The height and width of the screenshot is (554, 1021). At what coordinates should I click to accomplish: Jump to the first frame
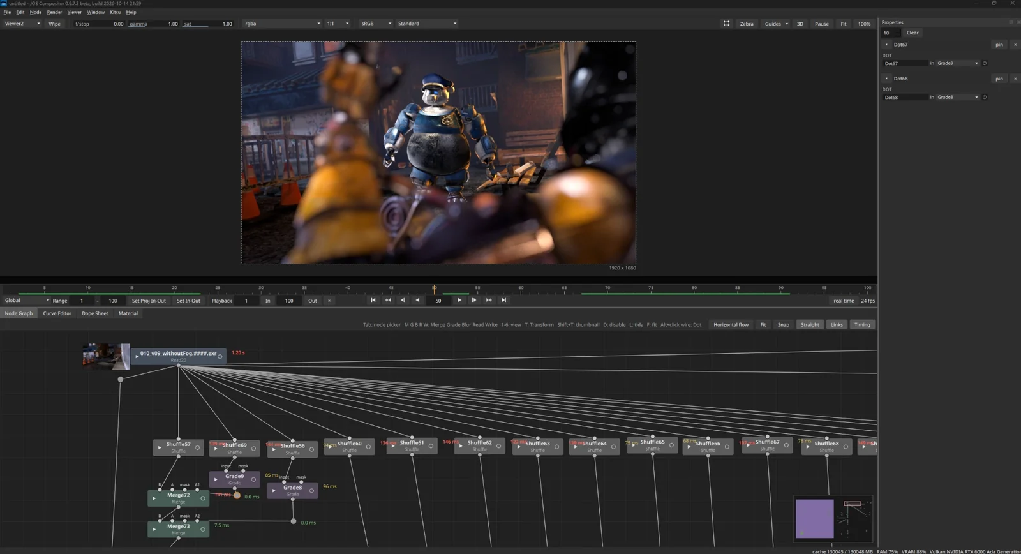click(373, 300)
